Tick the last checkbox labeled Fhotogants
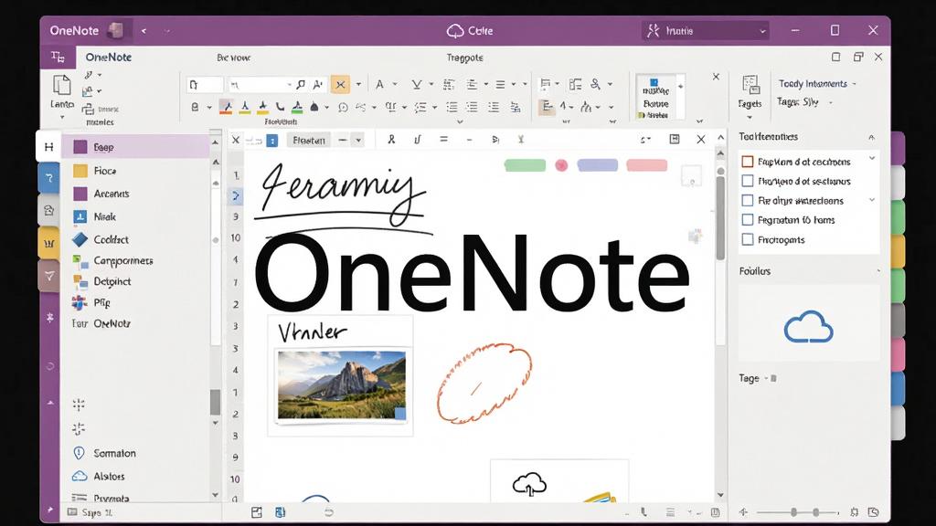This screenshot has height=526, width=936. pyautogui.click(x=748, y=240)
